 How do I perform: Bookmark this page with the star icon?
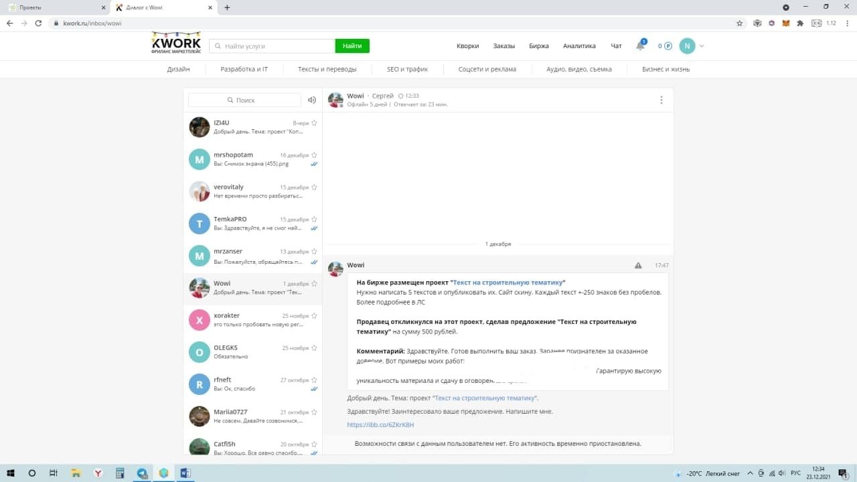pos(740,23)
